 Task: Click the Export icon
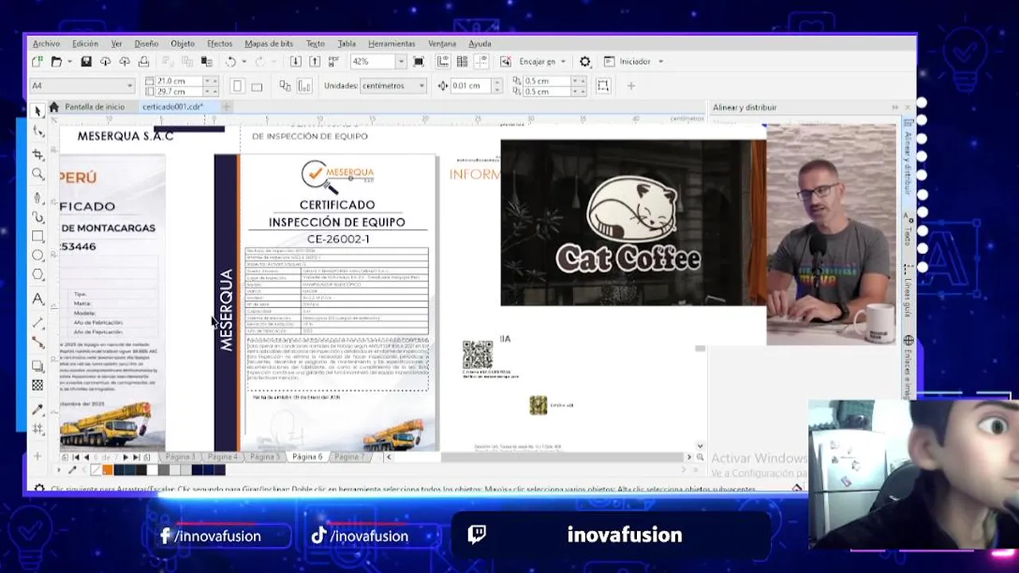pos(314,61)
